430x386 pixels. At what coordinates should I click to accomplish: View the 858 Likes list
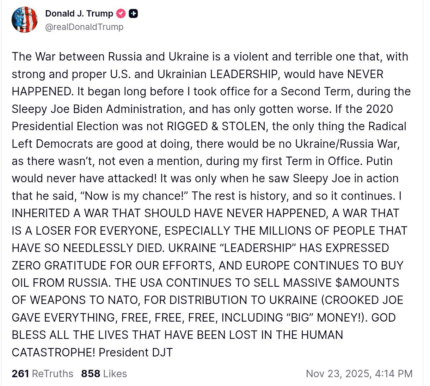point(104,374)
